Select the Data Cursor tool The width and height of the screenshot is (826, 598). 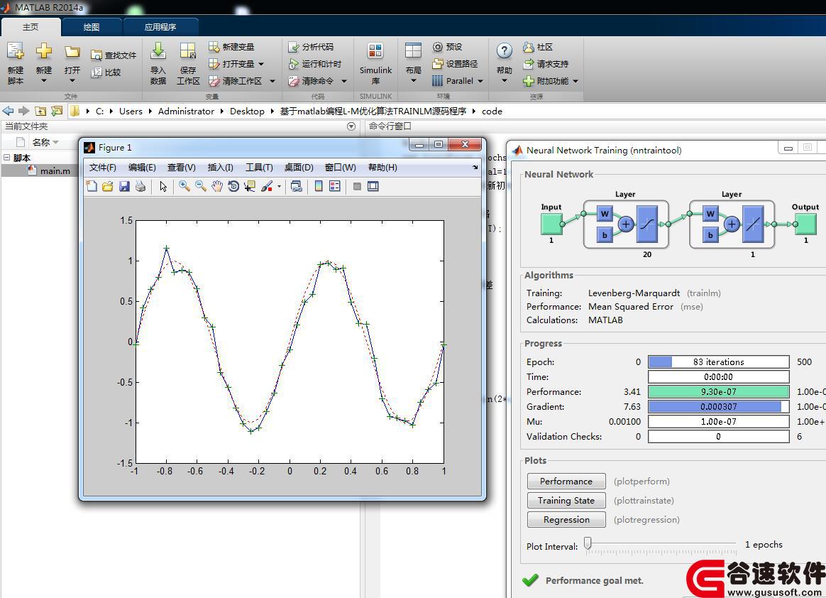250,186
